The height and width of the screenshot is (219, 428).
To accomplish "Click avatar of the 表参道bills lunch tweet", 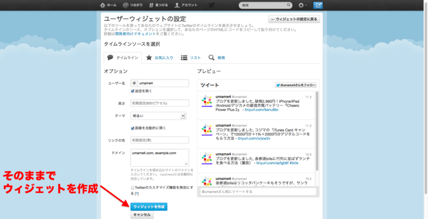I will pos(207,158).
